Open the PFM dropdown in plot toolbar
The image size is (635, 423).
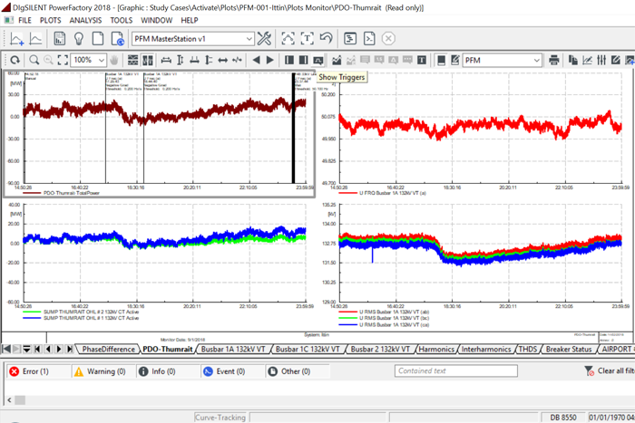[537, 60]
